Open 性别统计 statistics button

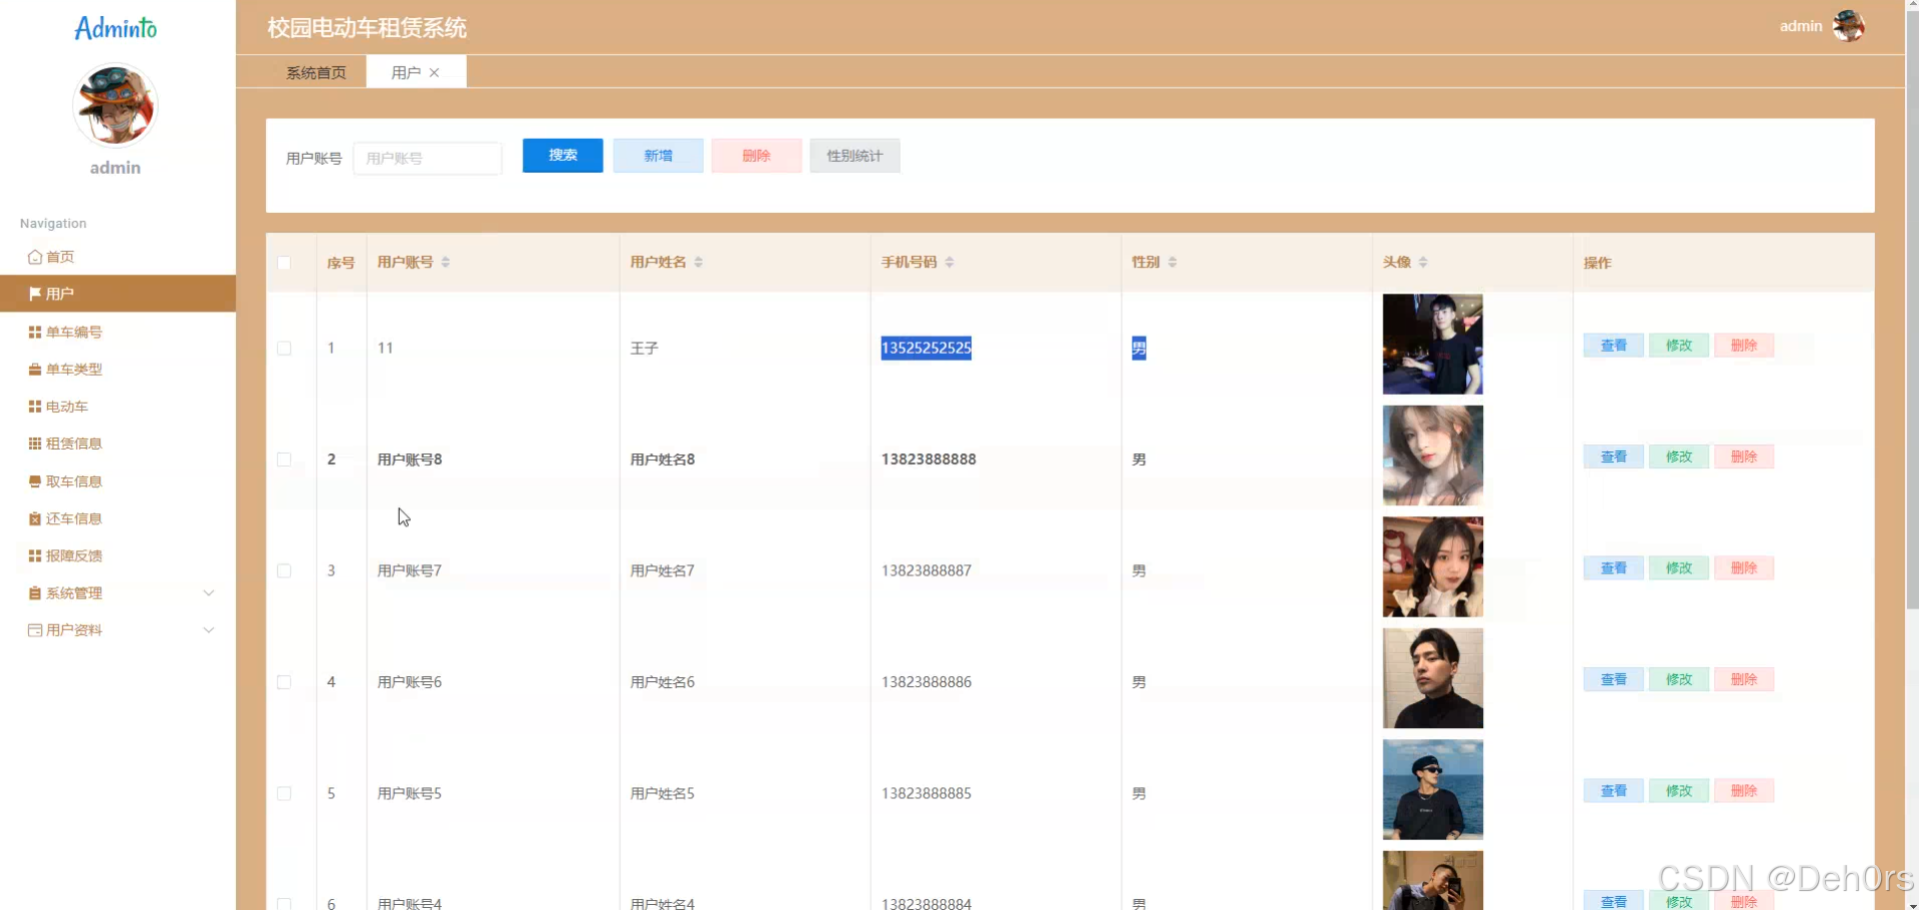(x=855, y=156)
